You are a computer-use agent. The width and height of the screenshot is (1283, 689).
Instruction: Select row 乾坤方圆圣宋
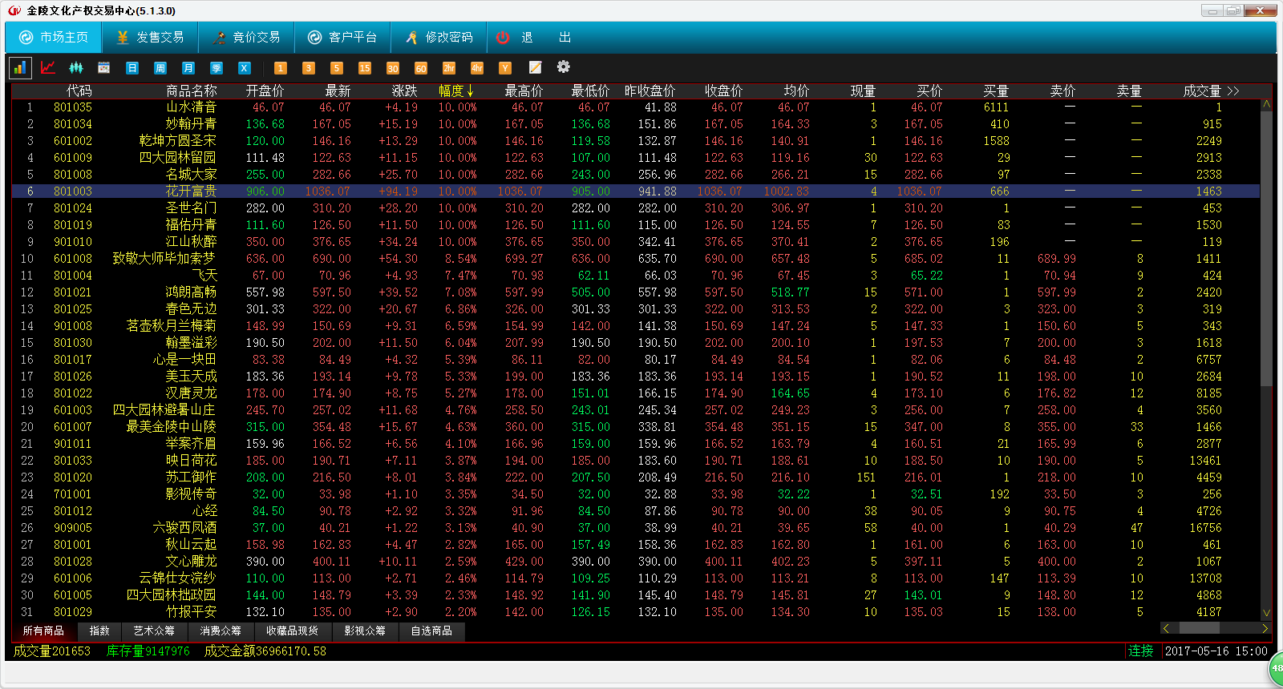pos(635,141)
